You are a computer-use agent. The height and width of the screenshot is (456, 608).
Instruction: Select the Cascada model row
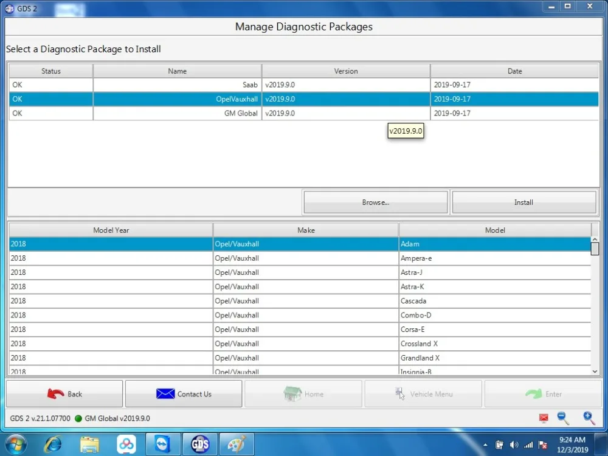[300, 301]
